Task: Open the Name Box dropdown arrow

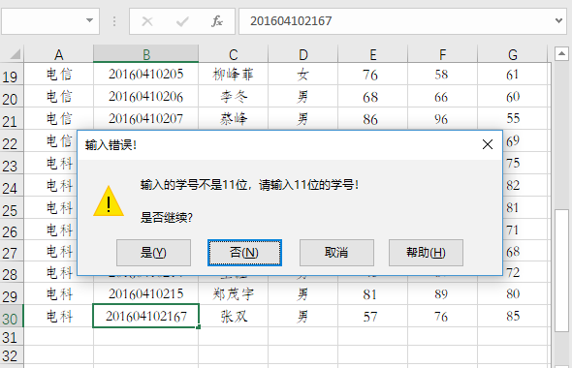Action: click(89, 20)
